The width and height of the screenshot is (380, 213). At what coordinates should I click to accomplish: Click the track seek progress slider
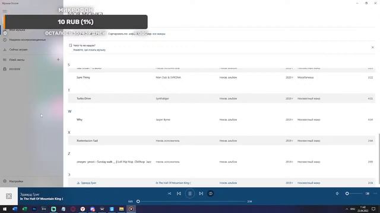pyautogui.click(x=191, y=201)
